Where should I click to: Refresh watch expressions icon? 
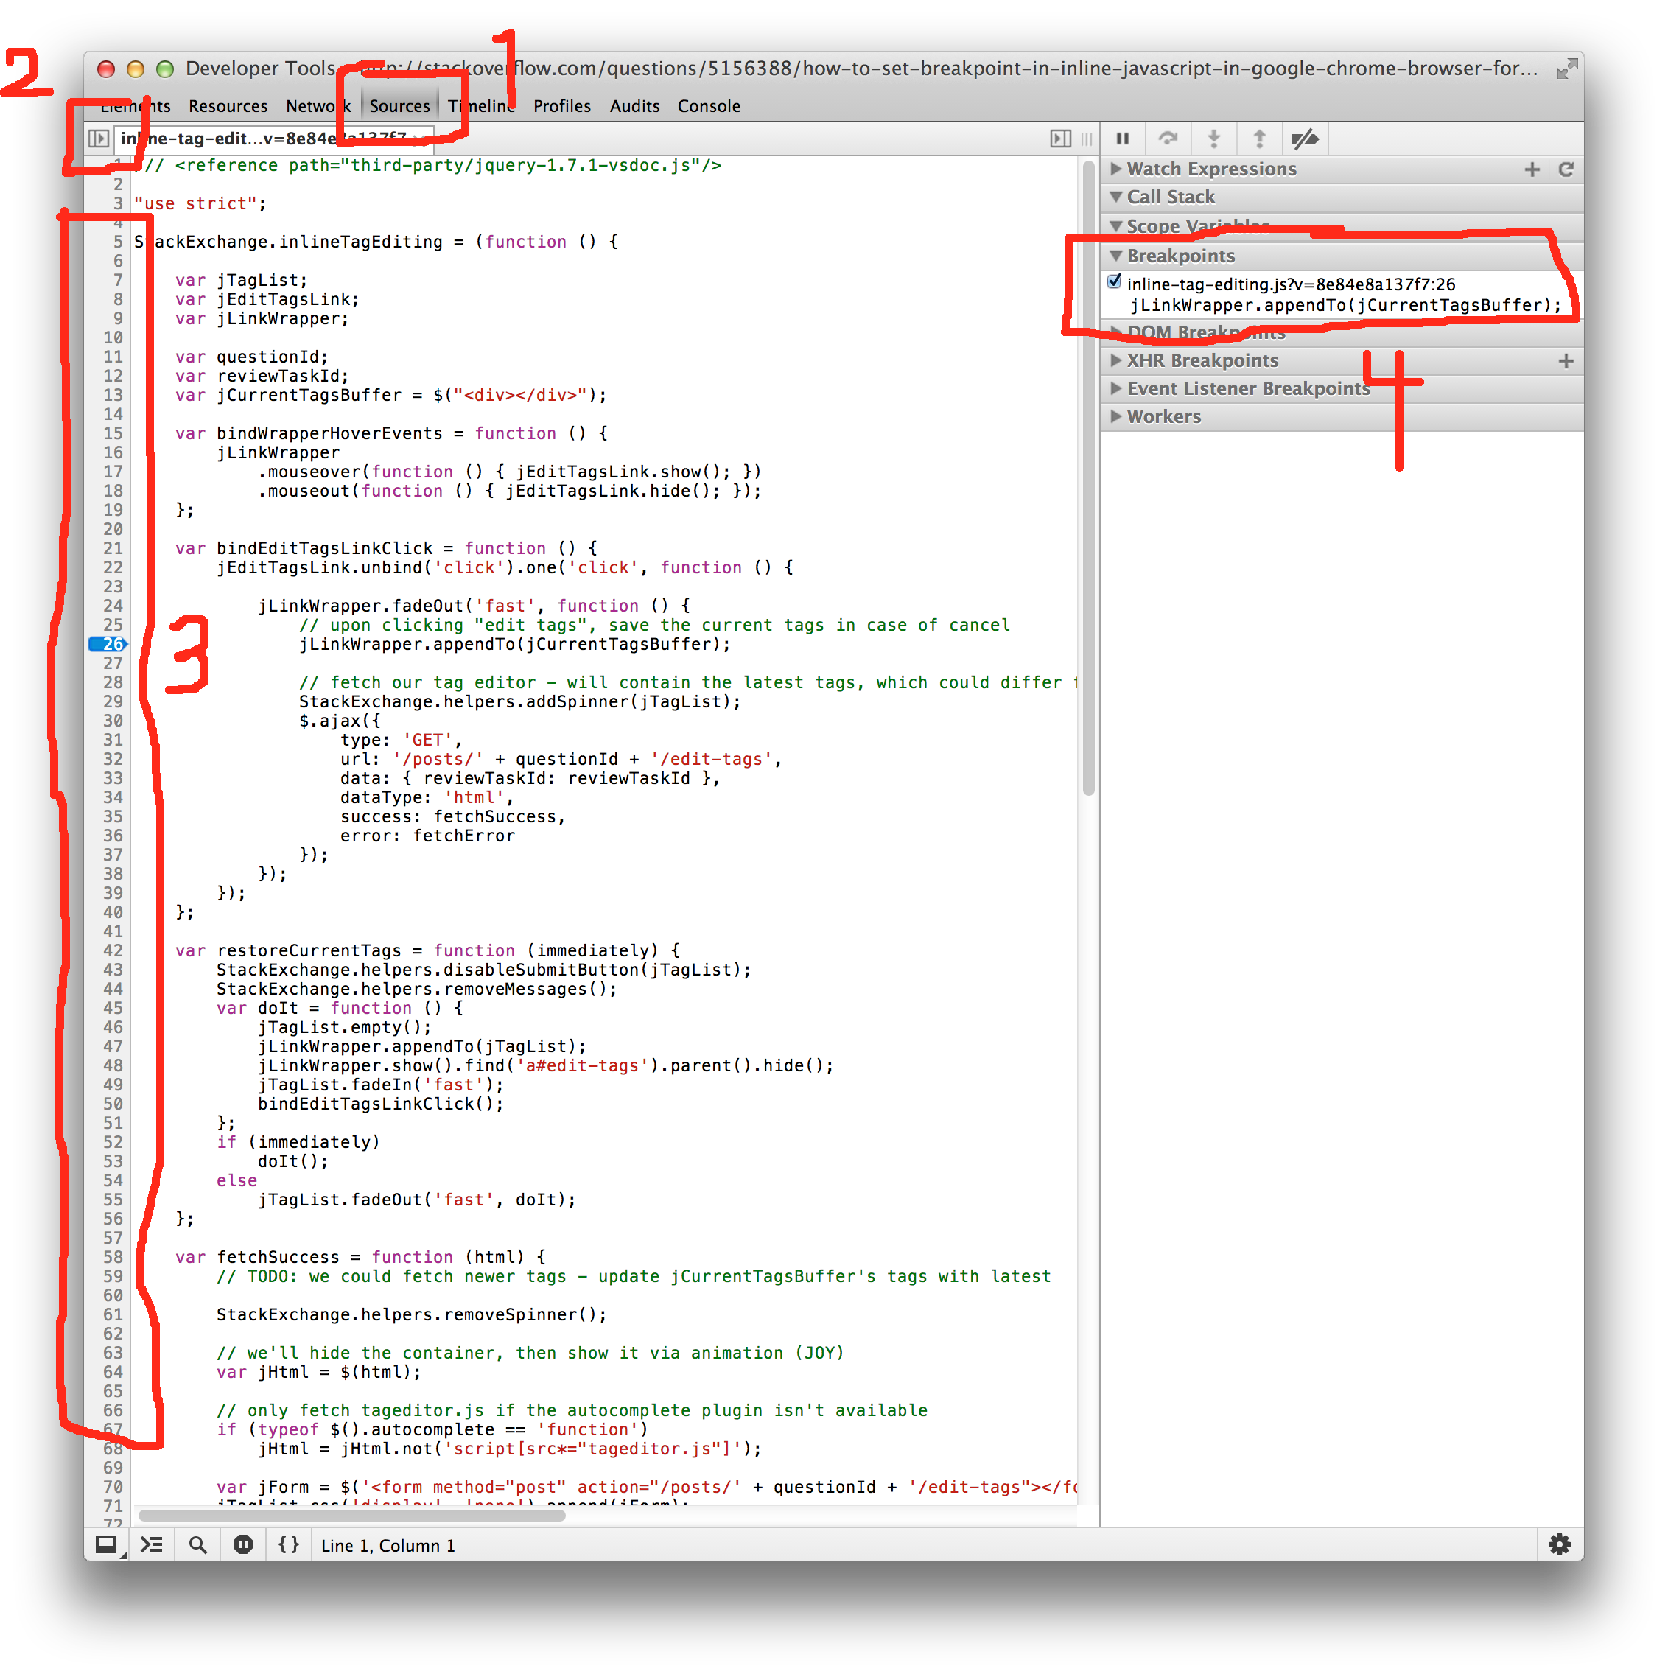tap(1566, 169)
